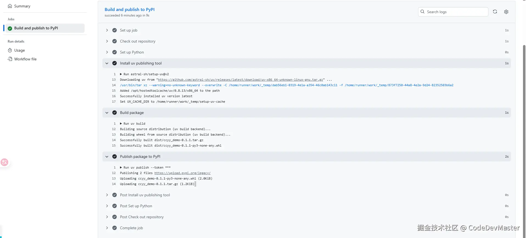Click the translate floating icon at left edge
This screenshot has height=238, width=526.
pos(4,162)
